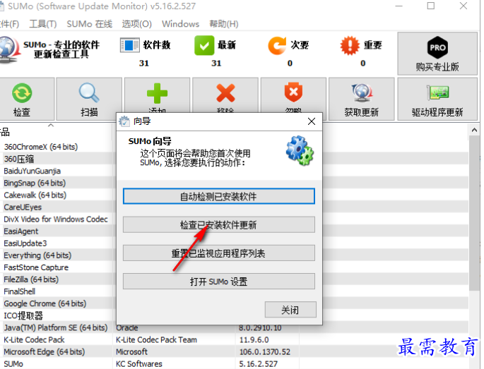Click the version cell 11.9.6.0
Viewport: 484px width, 369px height.
point(254,339)
